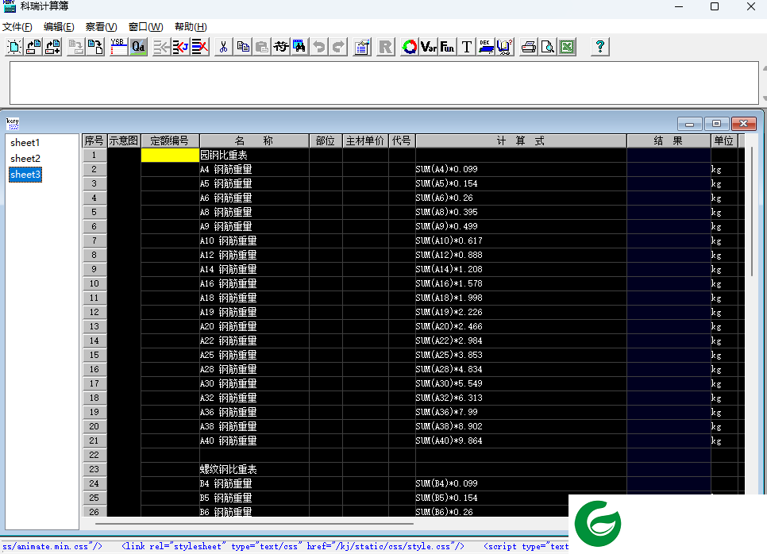The image size is (767, 554).
Task: Minimize the inner sheet window
Action: (x=690, y=124)
